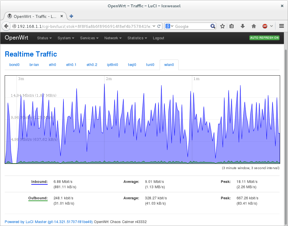Expand the Services dropdown menu

(x=89, y=38)
